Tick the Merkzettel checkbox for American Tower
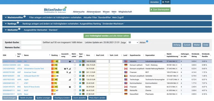This screenshot has width=214, height=101. tap(75, 72)
